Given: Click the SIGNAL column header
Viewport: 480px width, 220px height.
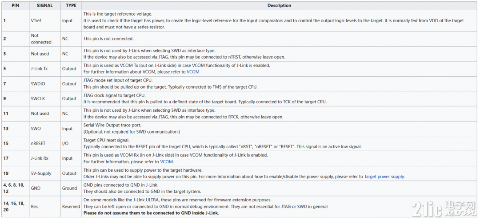Looking at the screenshot, I should point(45,5).
